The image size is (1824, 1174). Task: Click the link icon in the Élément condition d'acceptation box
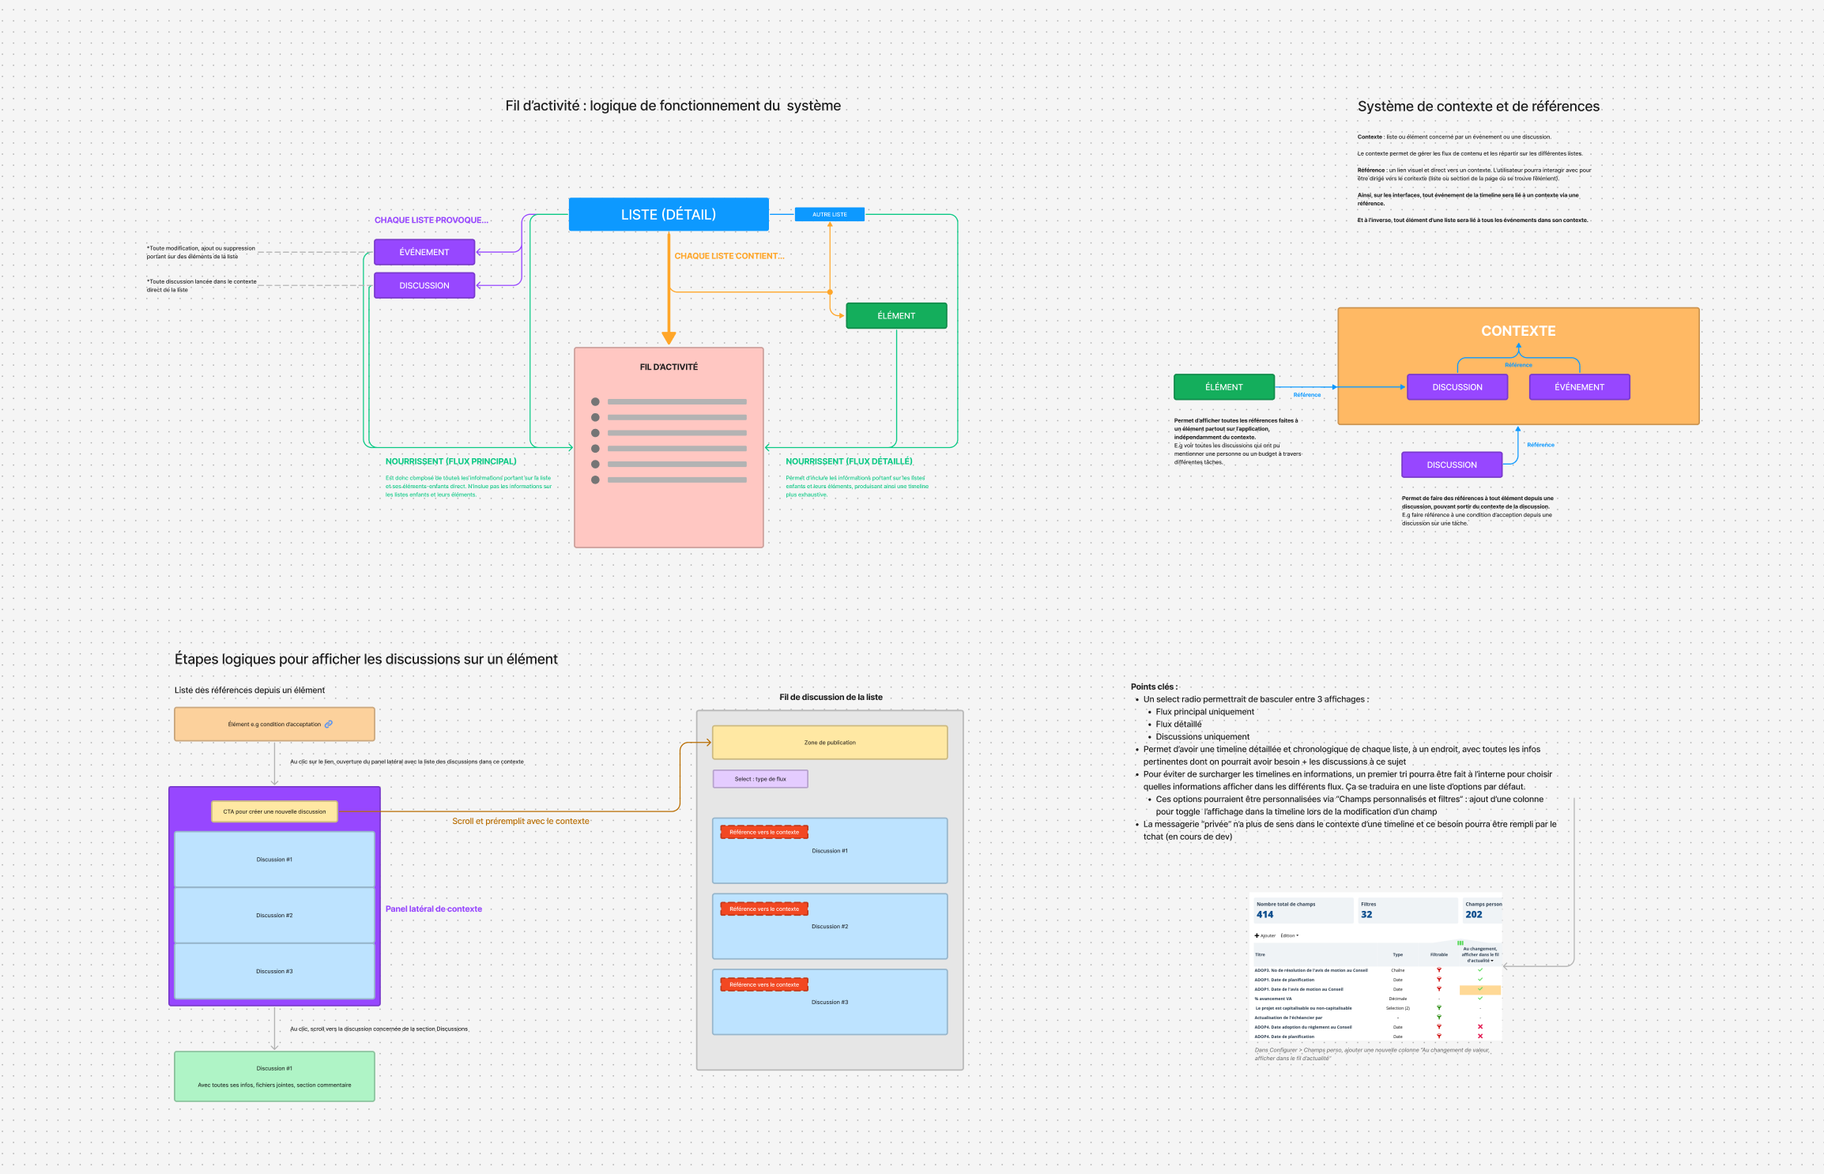click(329, 724)
